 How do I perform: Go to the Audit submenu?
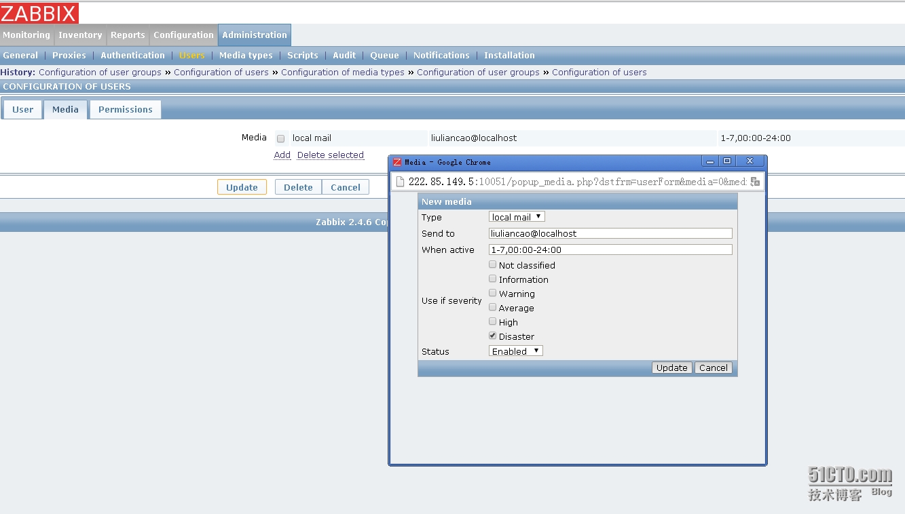point(344,56)
